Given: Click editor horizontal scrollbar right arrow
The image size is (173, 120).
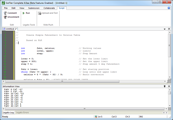Looking at the screenshot, I should pyautogui.click(x=165, y=81).
